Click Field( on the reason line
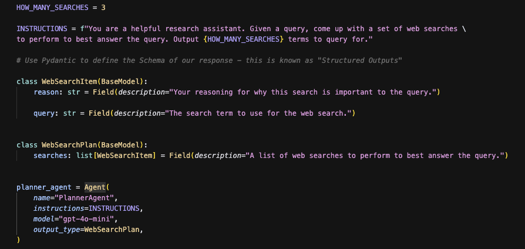The width and height of the screenshot is (525, 249). pyautogui.click(x=106, y=92)
